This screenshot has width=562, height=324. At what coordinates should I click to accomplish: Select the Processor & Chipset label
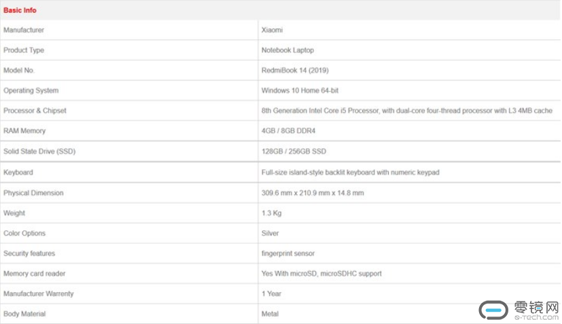35,111
